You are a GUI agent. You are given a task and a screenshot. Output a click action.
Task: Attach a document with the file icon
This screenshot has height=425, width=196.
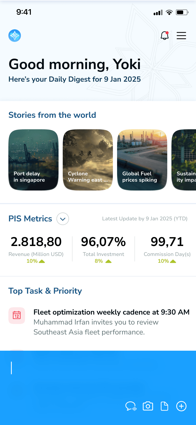(x=164, y=406)
